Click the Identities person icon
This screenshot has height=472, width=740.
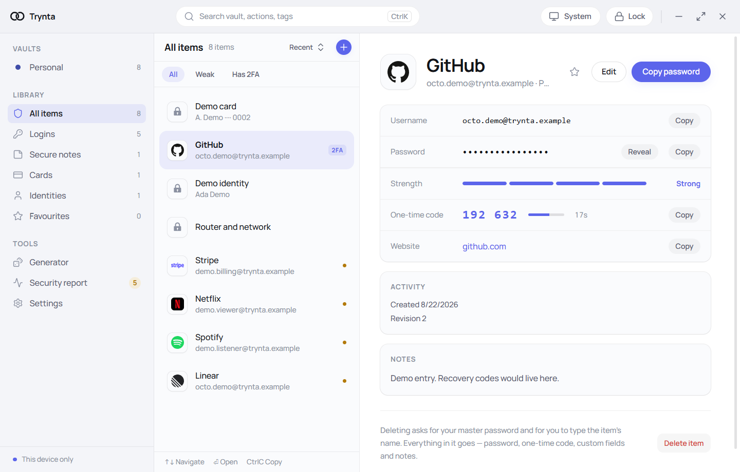(18, 195)
